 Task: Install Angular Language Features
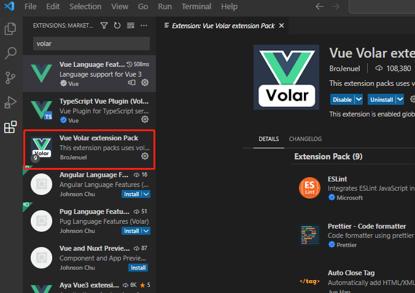coord(131,194)
